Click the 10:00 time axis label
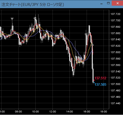 coord(36,112)
